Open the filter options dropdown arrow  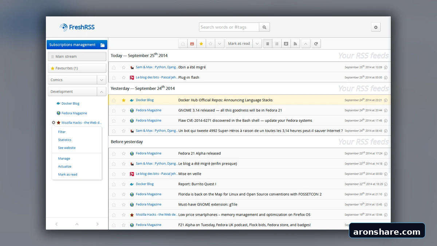(x=220, y=44)
